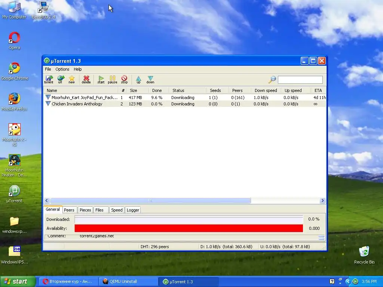Switch to the Pieces tab
Viewport: 383px width, 287px height.
click(85, 210)
